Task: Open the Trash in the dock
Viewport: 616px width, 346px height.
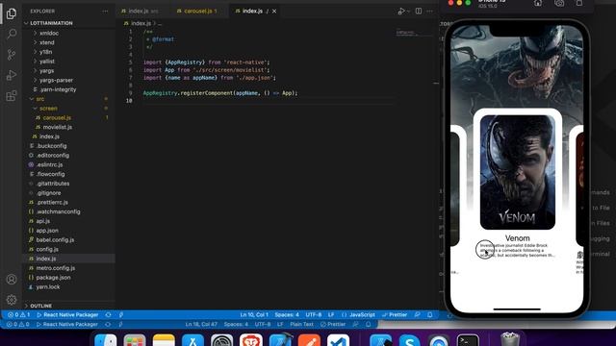Action: coord(510,339)
